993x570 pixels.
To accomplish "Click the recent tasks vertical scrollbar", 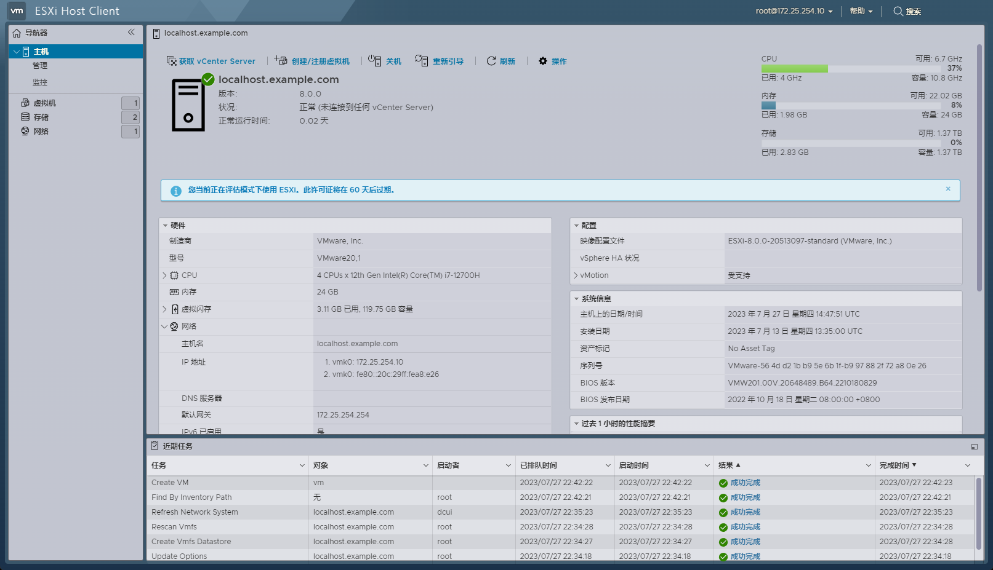I will tap(979, 513).
